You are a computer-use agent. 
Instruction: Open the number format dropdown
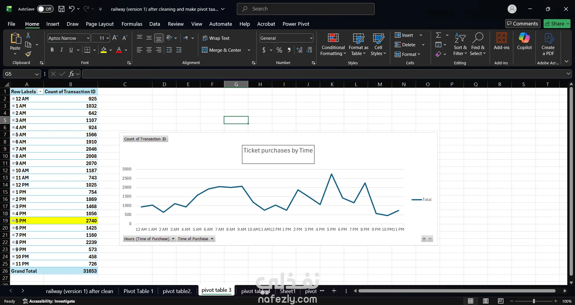point(311,38)
